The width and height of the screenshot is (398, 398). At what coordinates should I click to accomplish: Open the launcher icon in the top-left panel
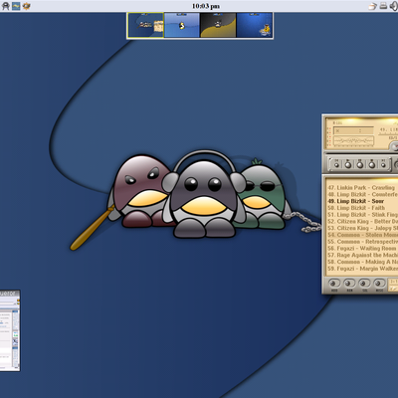[6, 6]
